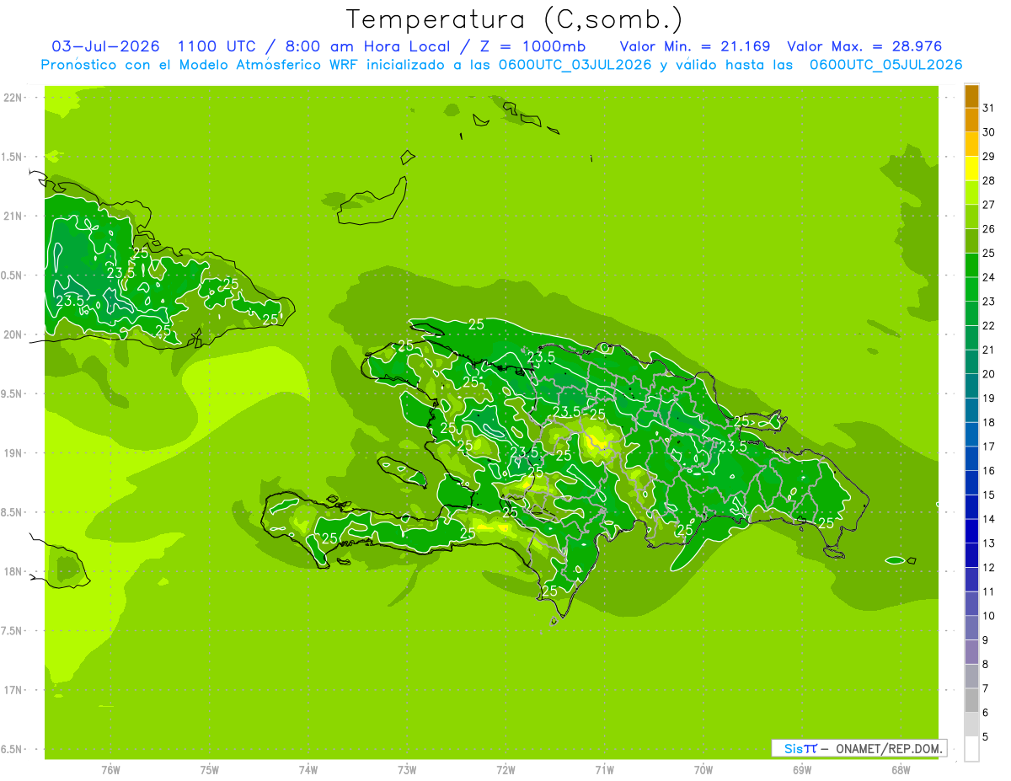
Task: Click the '20N' latitude axis label
Action: tap(14, 334)
